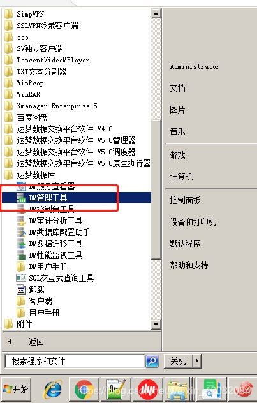Click the 卸载 uninstall icon
Screen dimensions: 257x403
click(21, 289)
